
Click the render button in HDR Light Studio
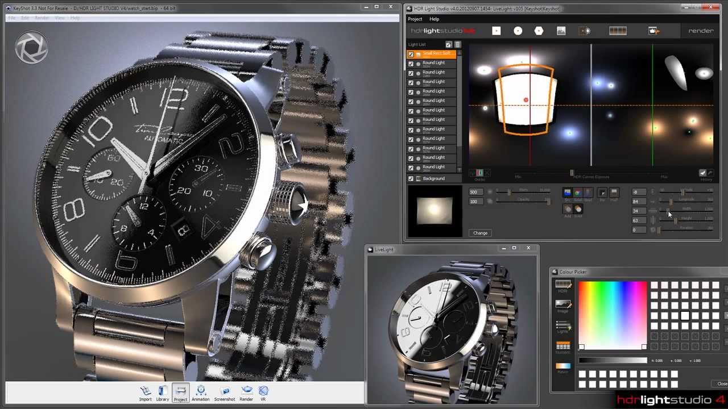(701, 31)
